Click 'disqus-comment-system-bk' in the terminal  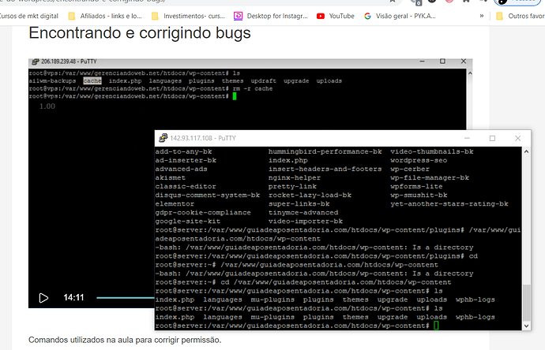tap(208, 195)
